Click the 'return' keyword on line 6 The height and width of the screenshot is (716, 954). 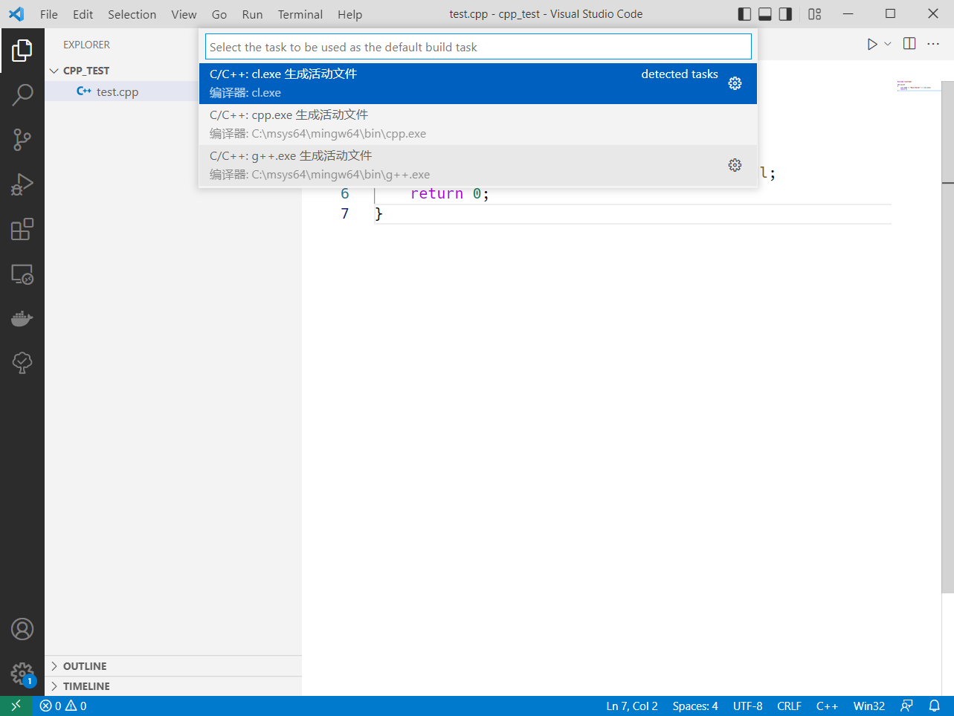click(436, 193)
